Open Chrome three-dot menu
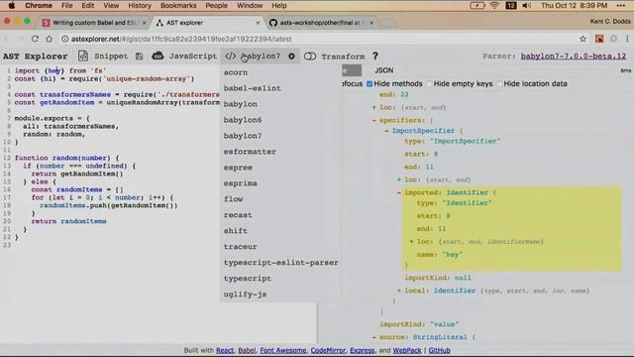634x357 pixels. (627, 39)
